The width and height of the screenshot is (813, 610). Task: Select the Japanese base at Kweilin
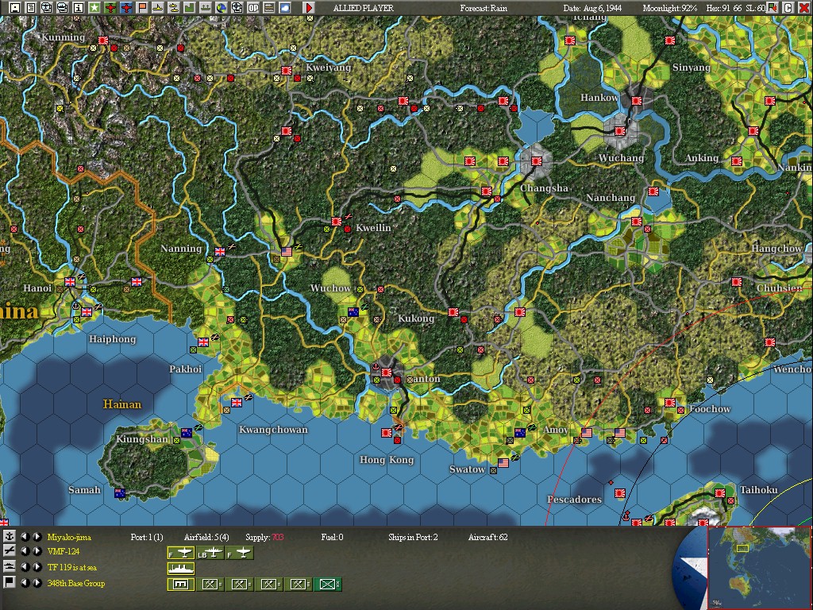click(x=336, y=222)
